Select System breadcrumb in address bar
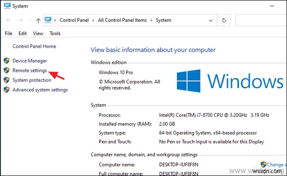Viewport: 287px width, 176px height. click(x=164, y=20)
